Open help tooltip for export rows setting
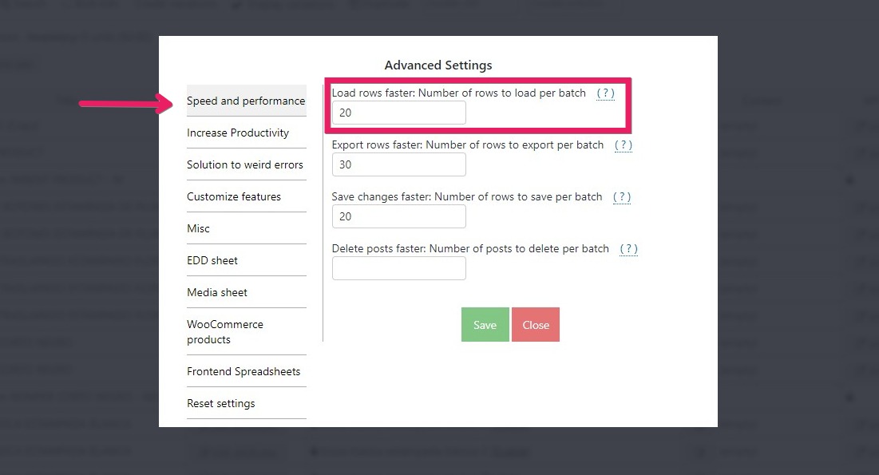This screenshot has height=475, width=879. coord(624,145)
